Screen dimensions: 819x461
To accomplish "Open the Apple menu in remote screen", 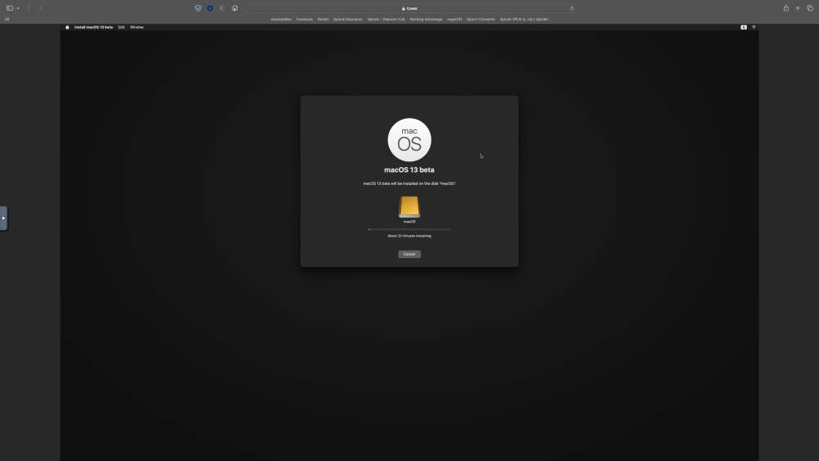I will [x=67, y=27].
